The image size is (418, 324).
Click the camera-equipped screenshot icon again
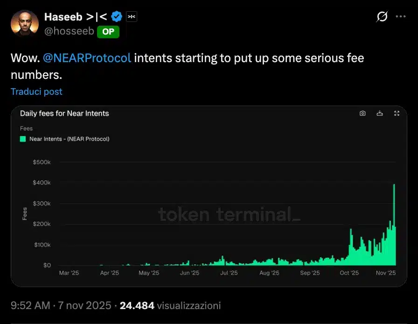pyautogui.click(x=362, y=113)
